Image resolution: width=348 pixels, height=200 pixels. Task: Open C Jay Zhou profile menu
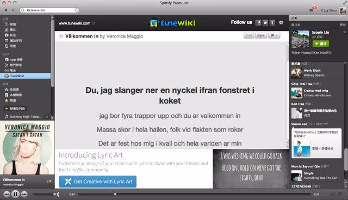point(328,10)
